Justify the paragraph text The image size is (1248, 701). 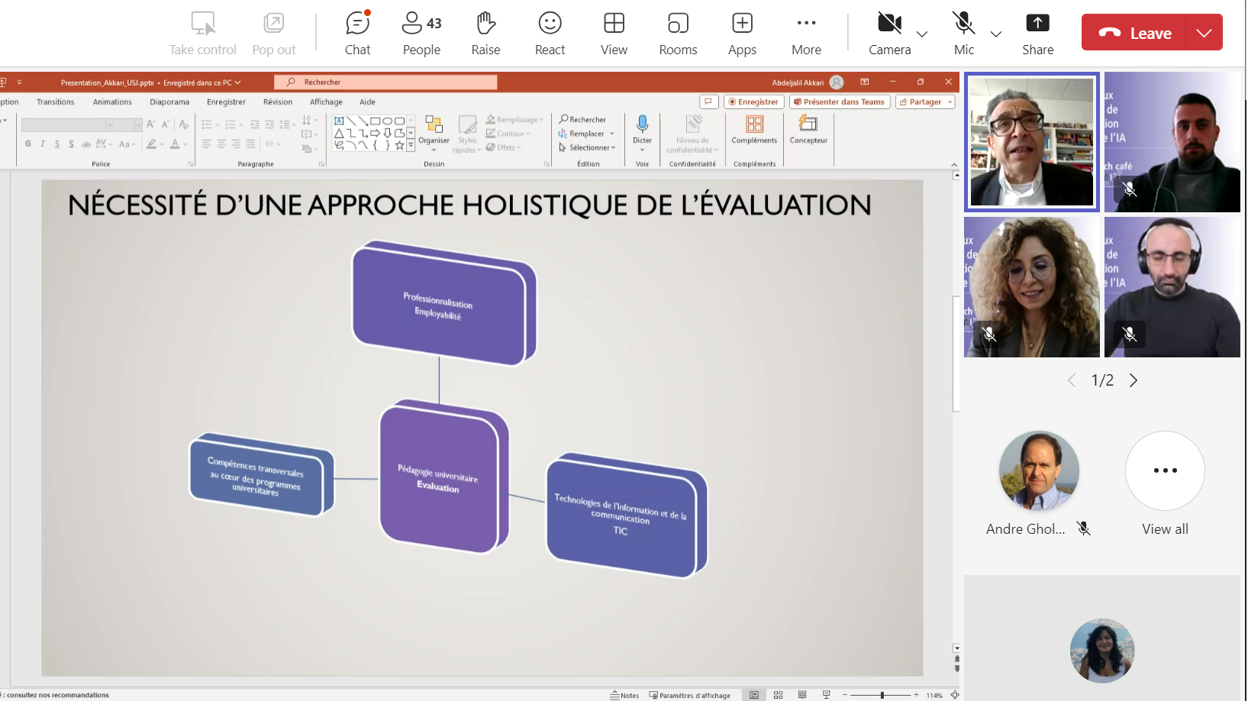point(250,144)
